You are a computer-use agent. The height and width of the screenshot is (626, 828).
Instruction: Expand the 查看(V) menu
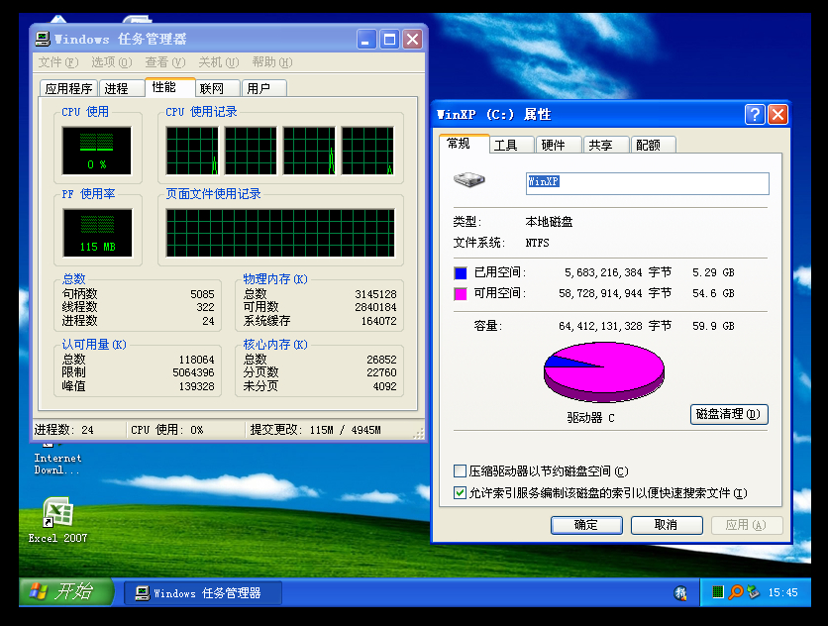pyautogui.click(x=164, y=62)
